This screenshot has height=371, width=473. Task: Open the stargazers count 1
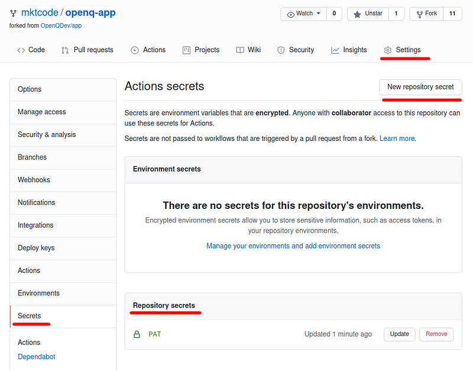[x=396, y=14]
